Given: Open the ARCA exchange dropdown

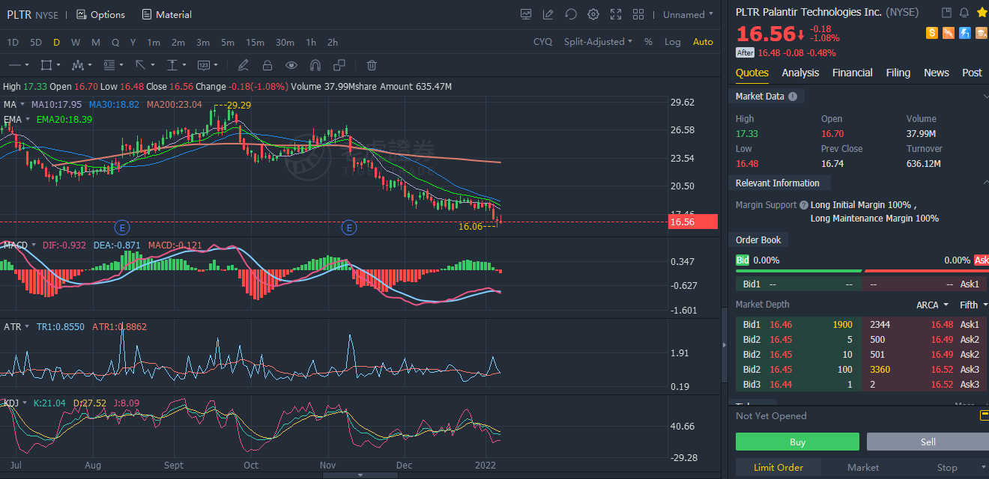Looking at the screenshot, I should (932, 305).
